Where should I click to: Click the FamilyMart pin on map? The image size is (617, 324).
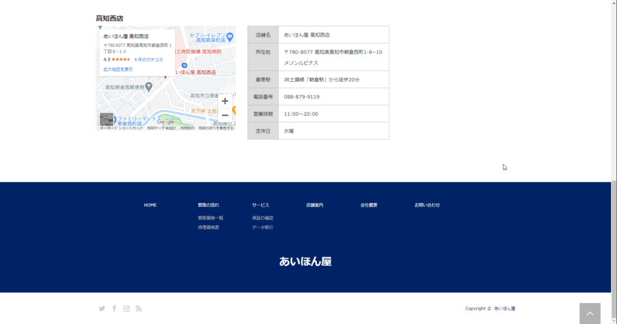(114, 119)
